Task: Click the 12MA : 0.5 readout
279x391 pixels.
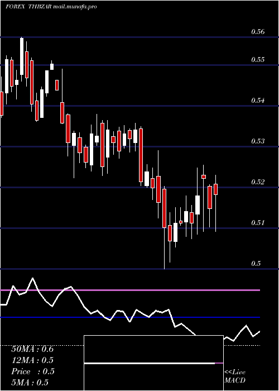Action: [32, 360]
